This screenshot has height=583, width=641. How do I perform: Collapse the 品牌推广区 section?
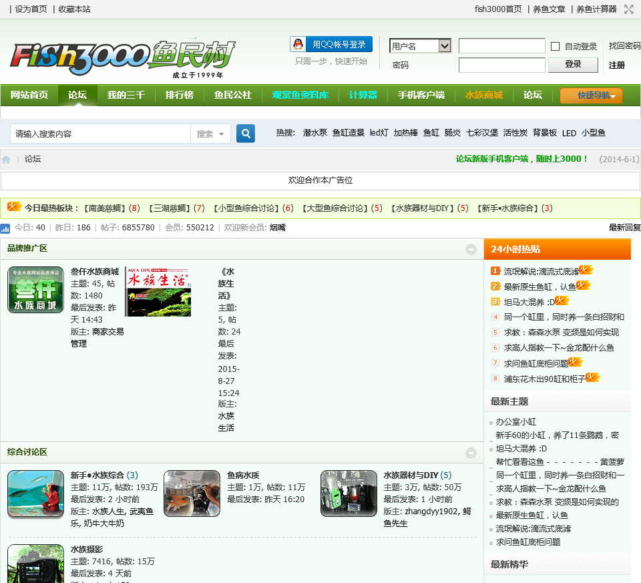[471, 249]
